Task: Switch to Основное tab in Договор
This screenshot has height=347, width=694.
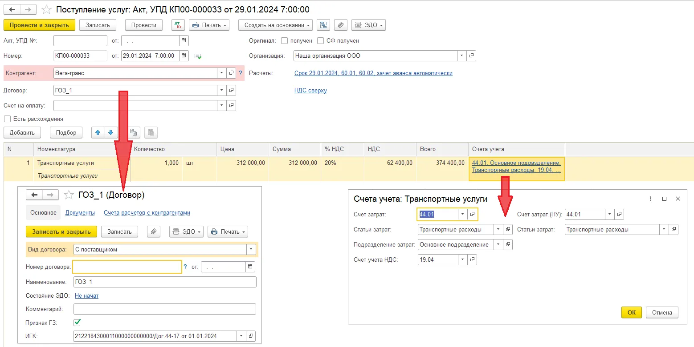Action: (x=43, y=213)
